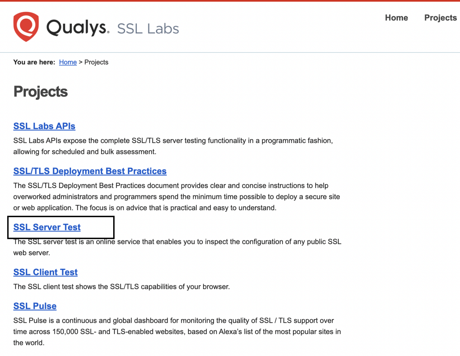Screen dimensions: 460x356
Task: Follow the Home breadcrumb link
Action: [x=68, y=62]
